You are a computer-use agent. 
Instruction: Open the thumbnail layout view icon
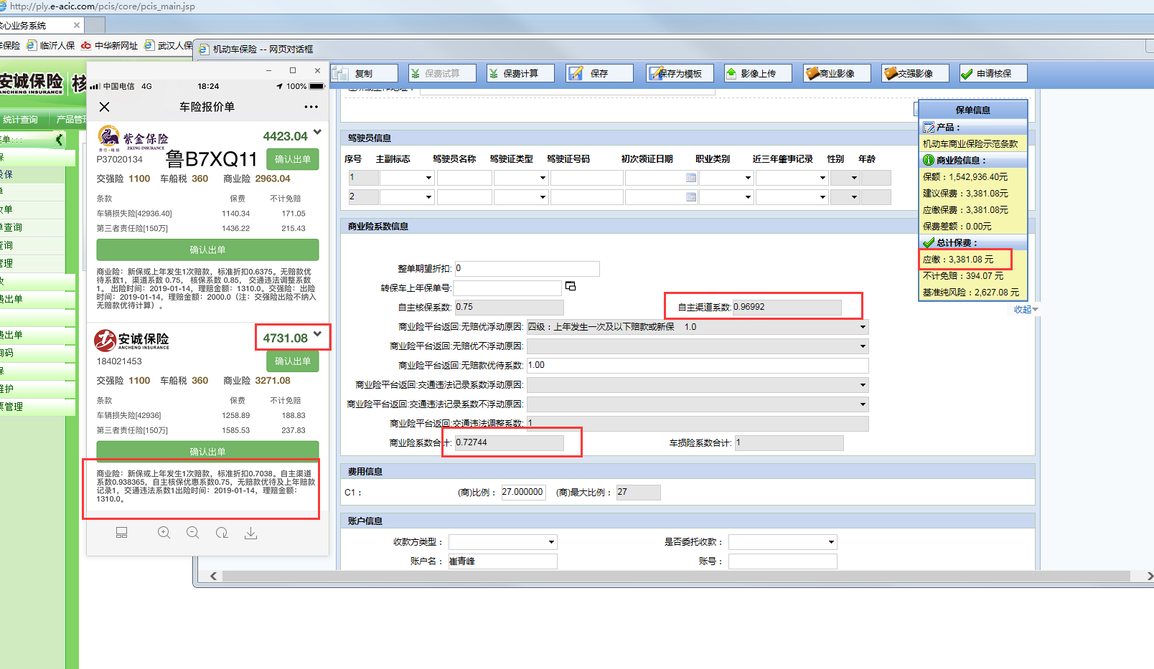tap(122, 533)
